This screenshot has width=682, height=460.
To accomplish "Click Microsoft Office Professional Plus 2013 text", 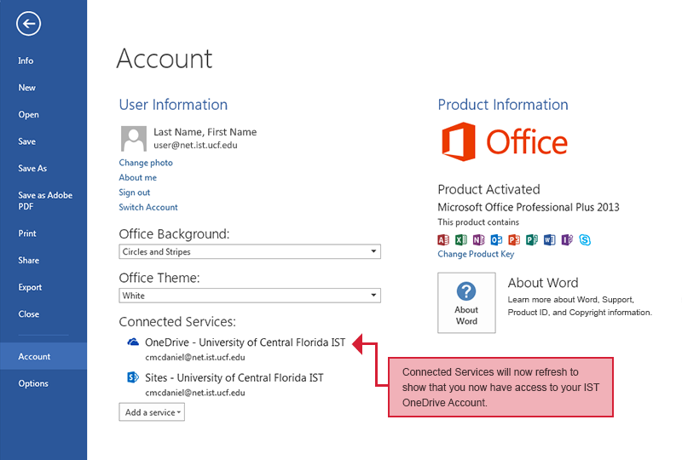I will click(529, 207).
